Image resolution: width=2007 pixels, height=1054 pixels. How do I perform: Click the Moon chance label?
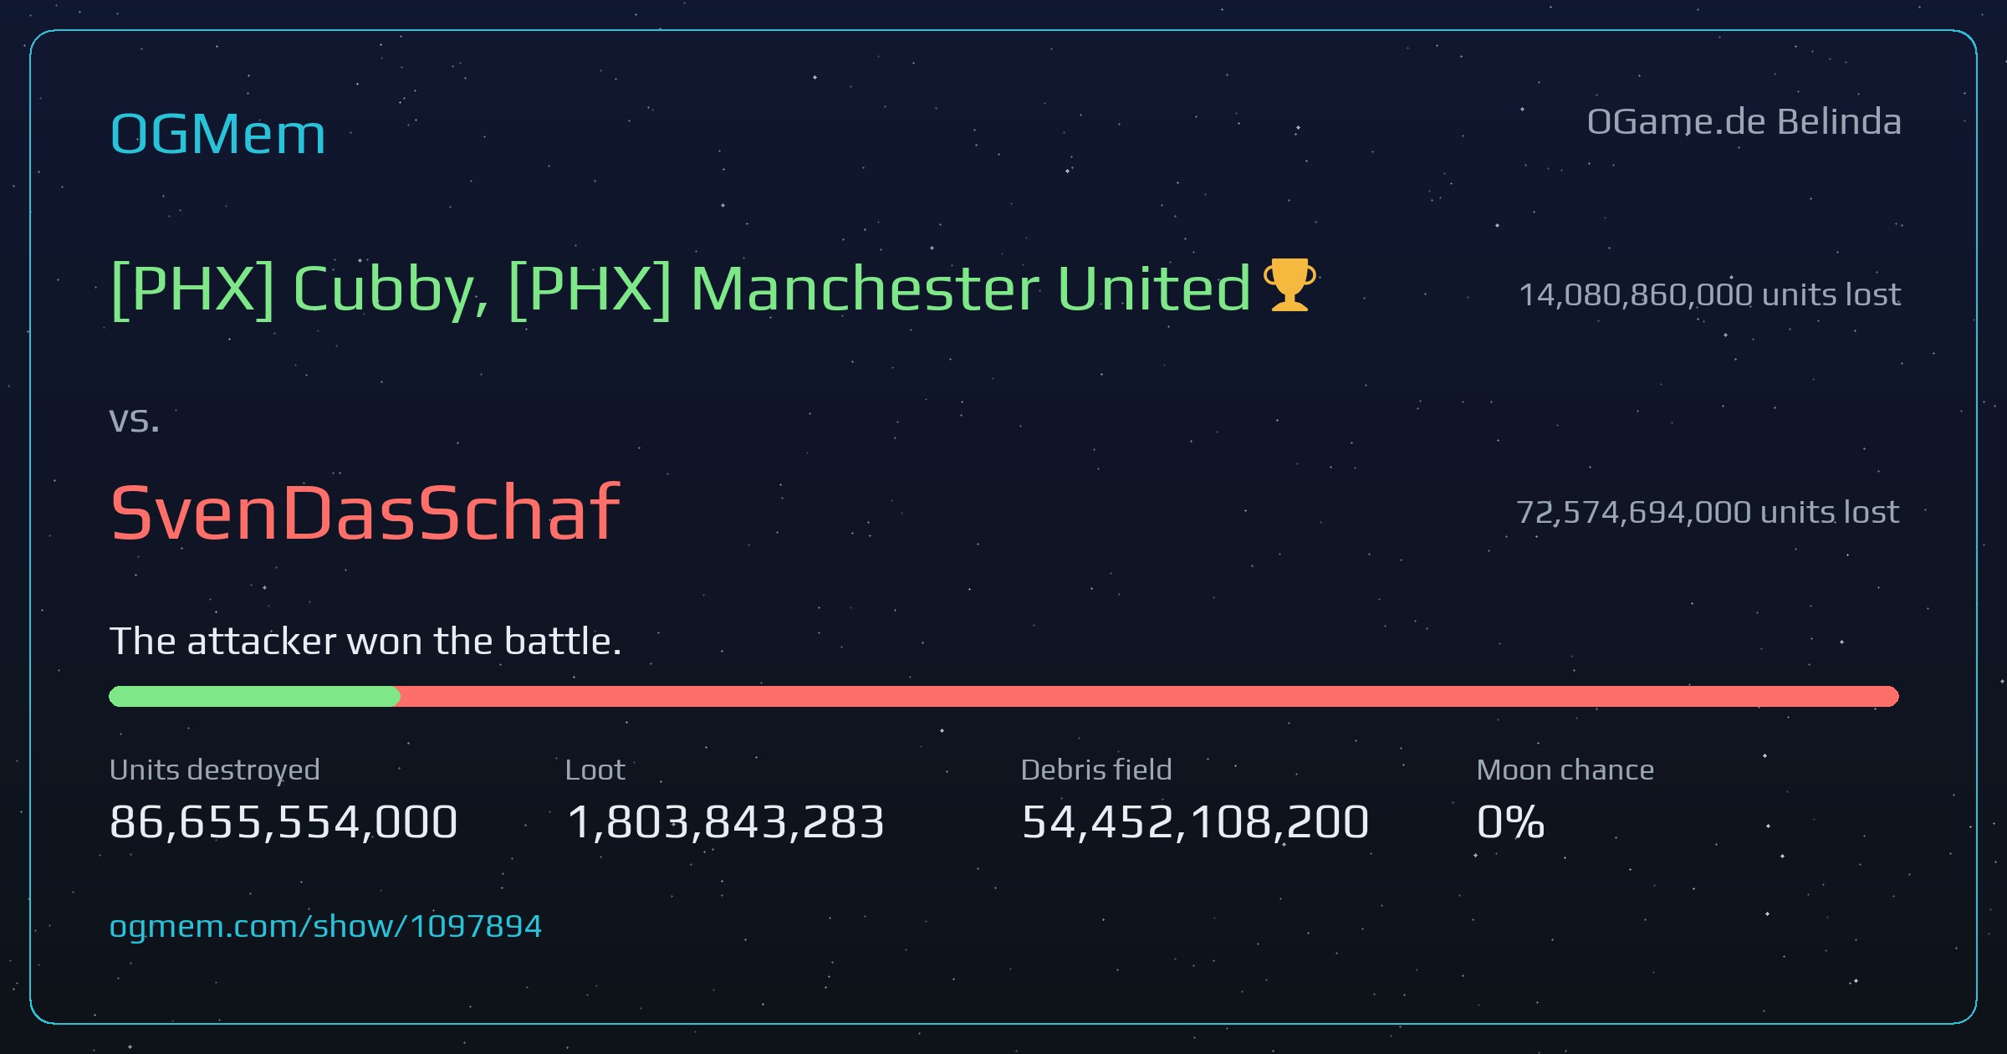[1565, 770]
